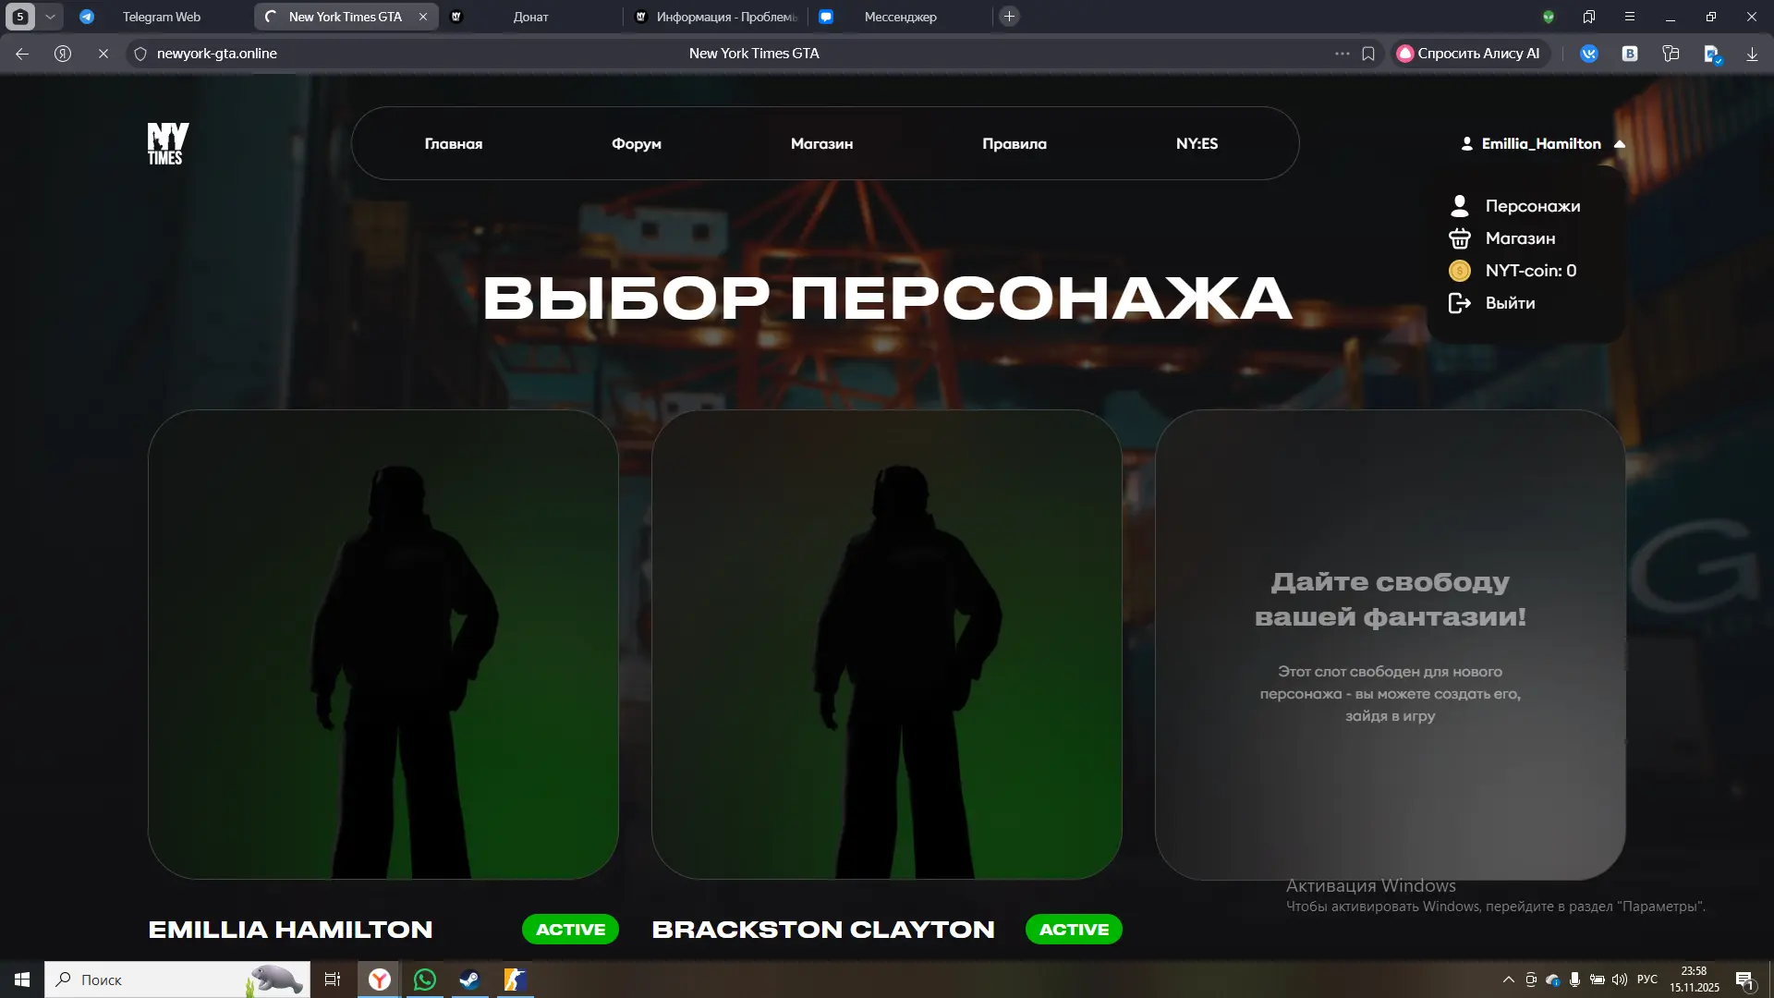This screenshot has height=998, width=1774.
Task: Open the VK extension icon
Action: point(1589,53)
